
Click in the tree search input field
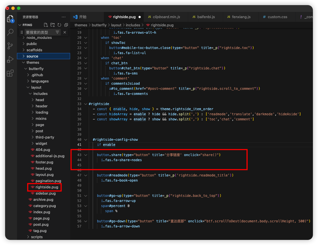[39, 32]
